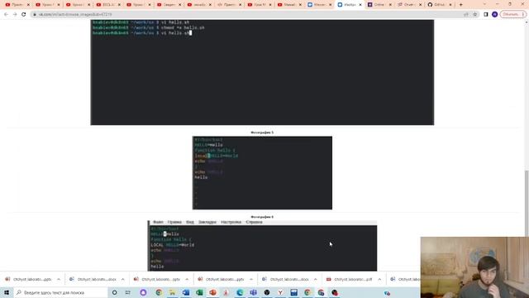Click the Windows taskbar search box

60,292
